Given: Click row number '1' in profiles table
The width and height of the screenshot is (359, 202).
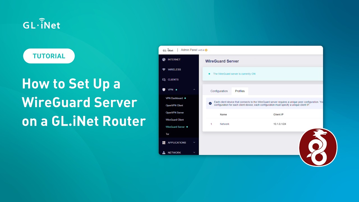Looking at the screenshot, I should click(211, 124).
